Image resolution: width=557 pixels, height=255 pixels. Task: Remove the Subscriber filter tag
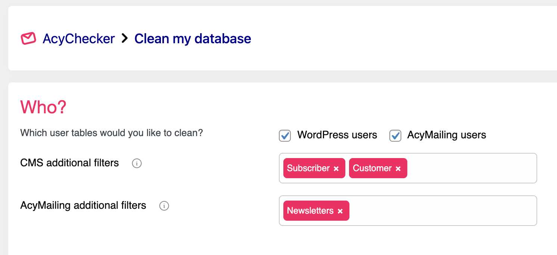tap(336, 169)
